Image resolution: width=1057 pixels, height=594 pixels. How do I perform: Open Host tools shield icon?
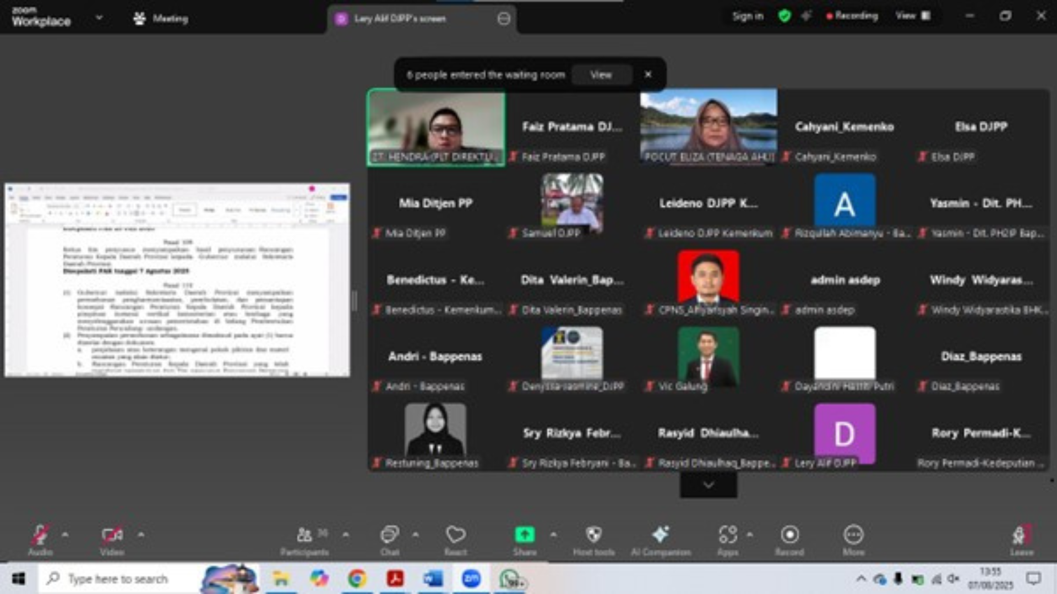(x=593, y=540)
